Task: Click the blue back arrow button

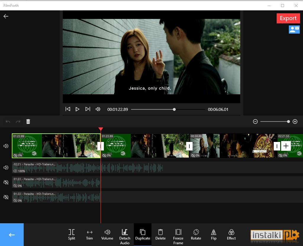Action: 12,234
